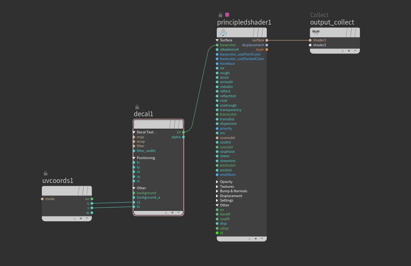Screen dimensions: 411x266
Task: Click the lock icon above principledshader1
Action: pyautogui.click(x=220, y=15)
